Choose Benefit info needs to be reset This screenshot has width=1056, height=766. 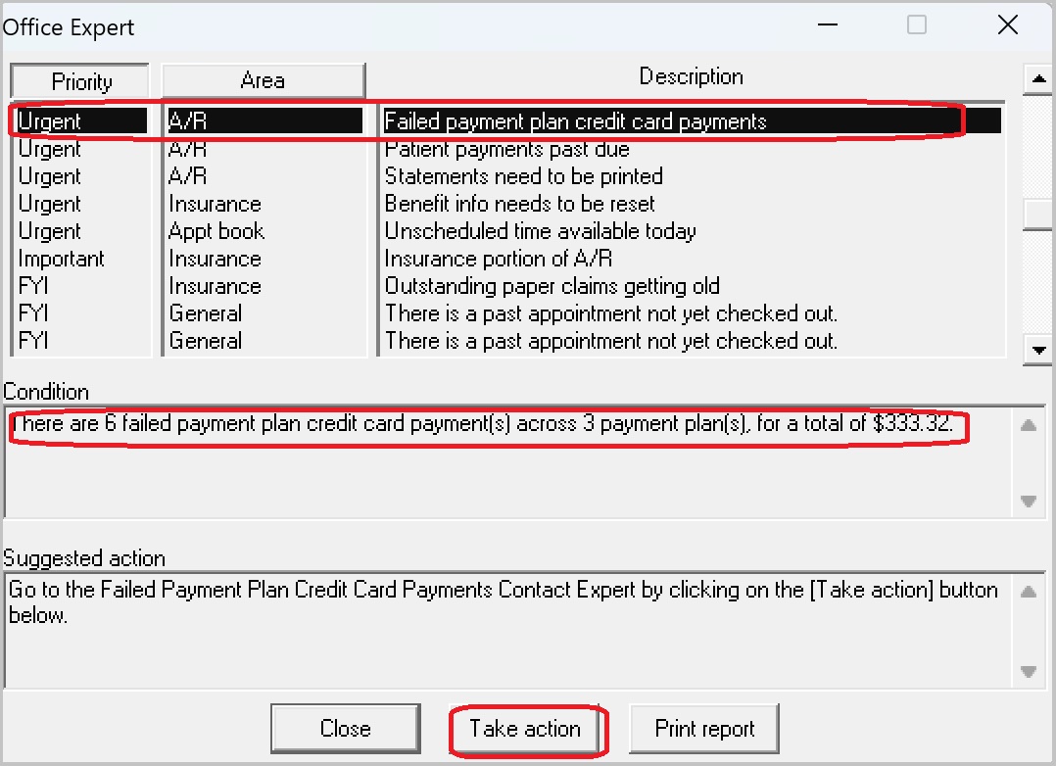click(519, 204)
